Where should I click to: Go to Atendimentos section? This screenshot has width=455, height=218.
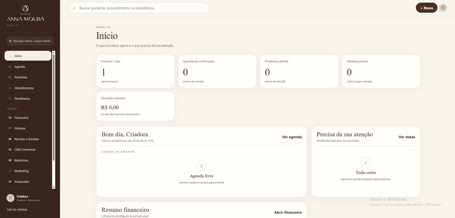(x=28, y=88)
